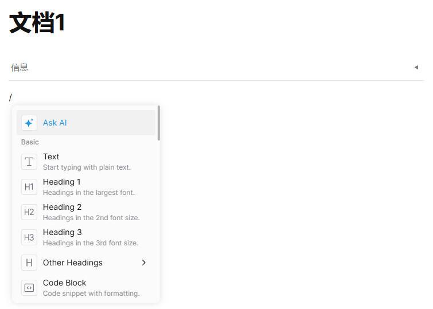Choose the H2 heading icon
The width and height of the screenshot is (433, 309).
click(x=29, y=212)
